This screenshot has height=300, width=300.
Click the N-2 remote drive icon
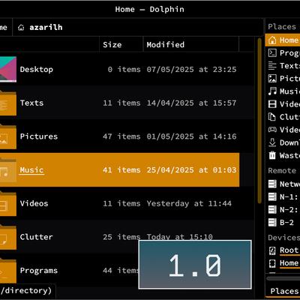pyautogui.click(x=272, y=209)
